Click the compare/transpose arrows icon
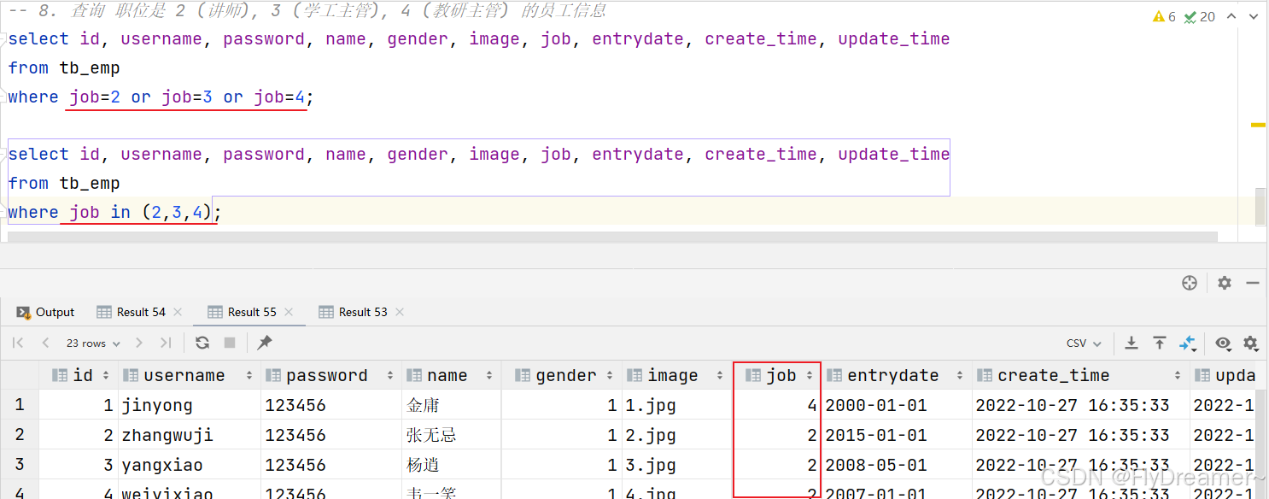This screenshot has width=1269, height=499. (x=1188, y=343)
